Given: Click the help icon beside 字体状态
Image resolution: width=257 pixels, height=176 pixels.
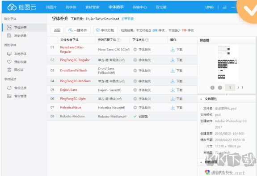Looking at the screenshot, I should [x=147, y=40].
